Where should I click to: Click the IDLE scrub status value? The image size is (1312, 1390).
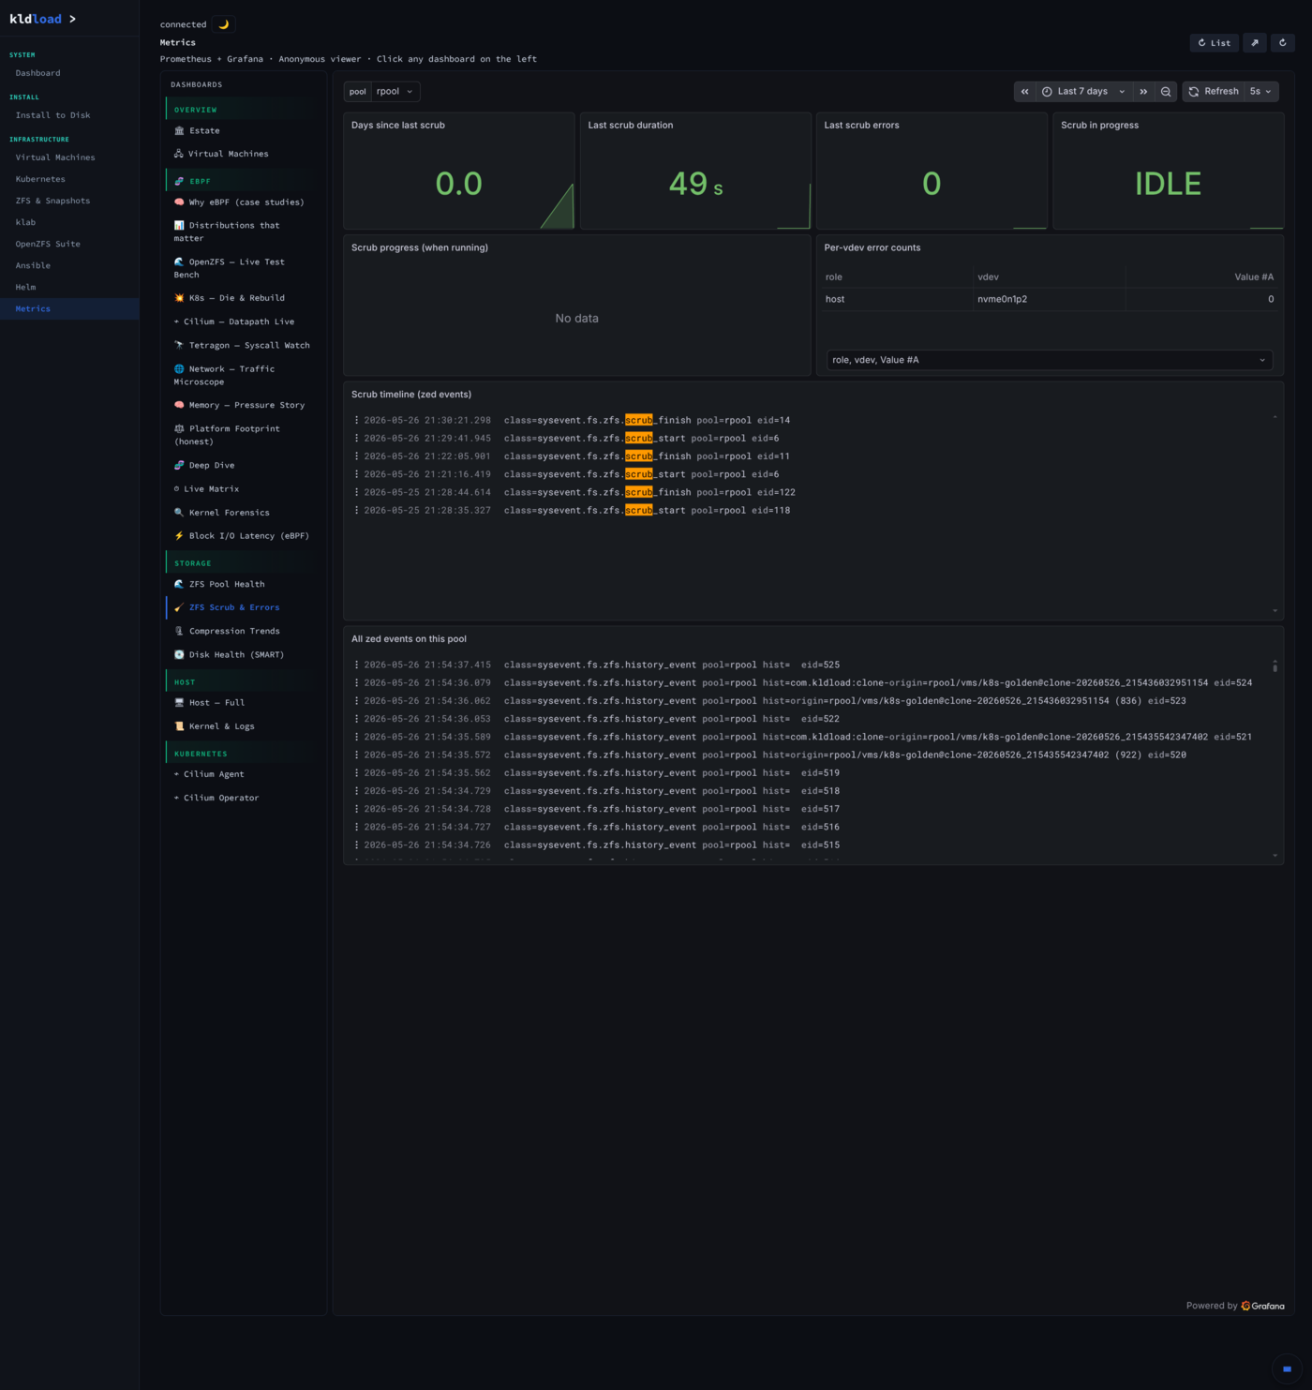pos(1168,184)
